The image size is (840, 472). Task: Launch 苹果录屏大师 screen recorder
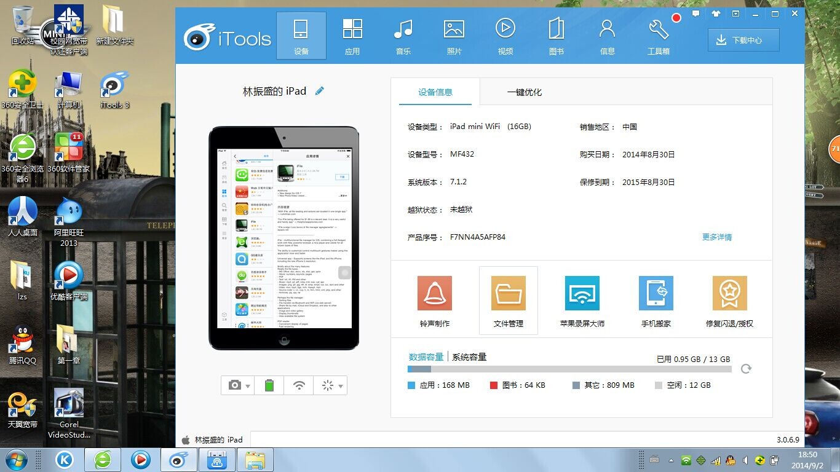tap(582, 301)
